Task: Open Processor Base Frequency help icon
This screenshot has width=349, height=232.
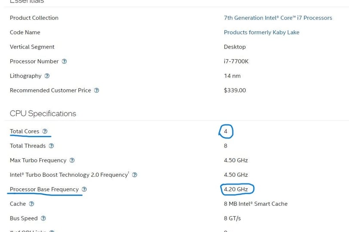Action: click(84, 190)
